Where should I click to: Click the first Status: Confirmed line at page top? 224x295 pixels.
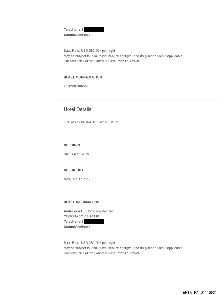77,35
